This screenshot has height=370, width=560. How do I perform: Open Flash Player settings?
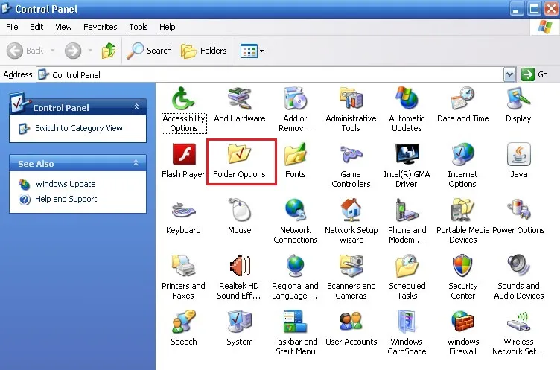pos(183,161)
